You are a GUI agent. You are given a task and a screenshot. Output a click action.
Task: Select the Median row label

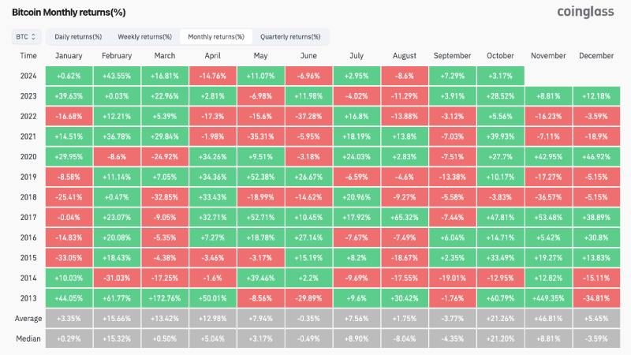click(x=28, y=338)
